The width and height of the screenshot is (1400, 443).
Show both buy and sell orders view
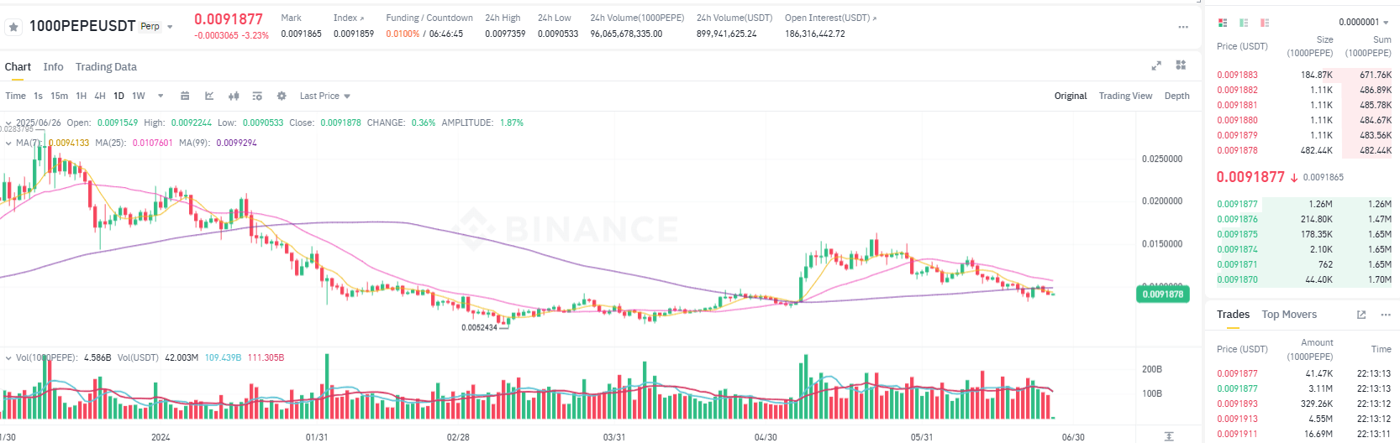1223,23
